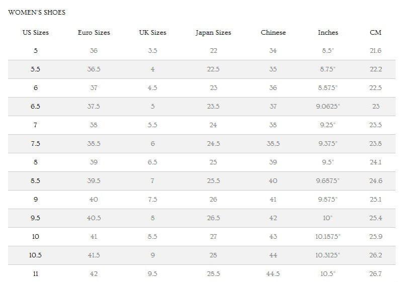Select the 24.6 CM value
Image resolution: width=402 pixels, height=282 pixels.
[x=375, y=181]
